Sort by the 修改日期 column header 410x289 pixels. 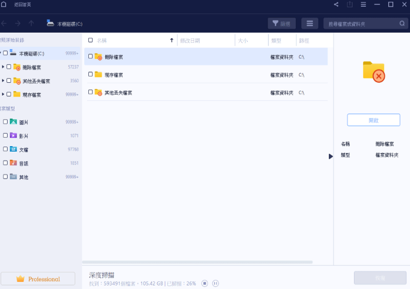pyautogui.click(x=190, y=40)
